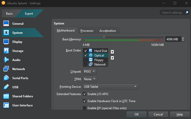The height and width of the screenshot is (119, 191).
Task: Open the TPM None dropdown
Action: 90,79
